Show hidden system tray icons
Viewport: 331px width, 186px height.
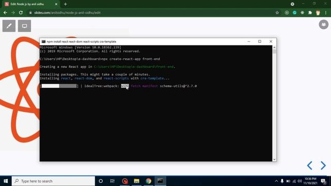click(x=276, y=181)
